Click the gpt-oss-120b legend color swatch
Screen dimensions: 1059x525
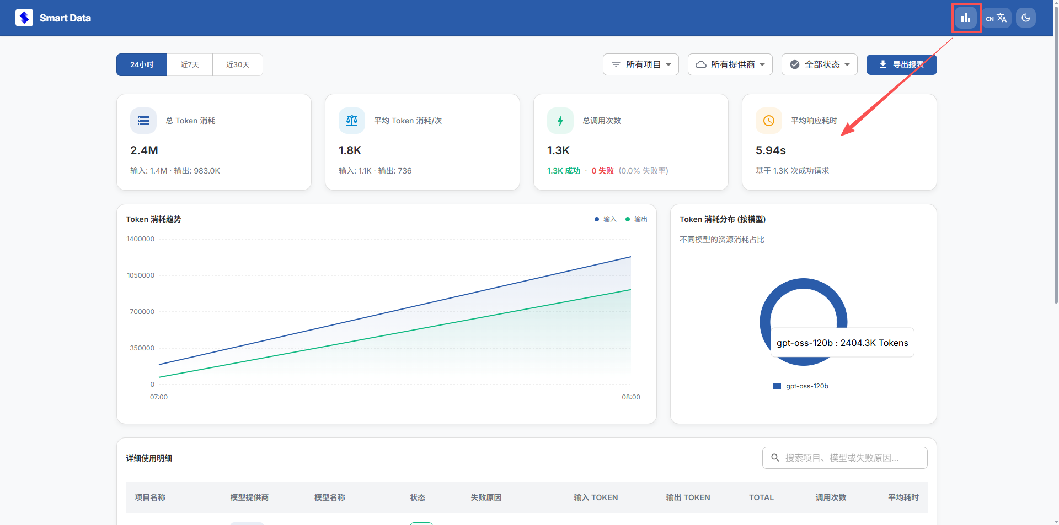click(777, 386)
